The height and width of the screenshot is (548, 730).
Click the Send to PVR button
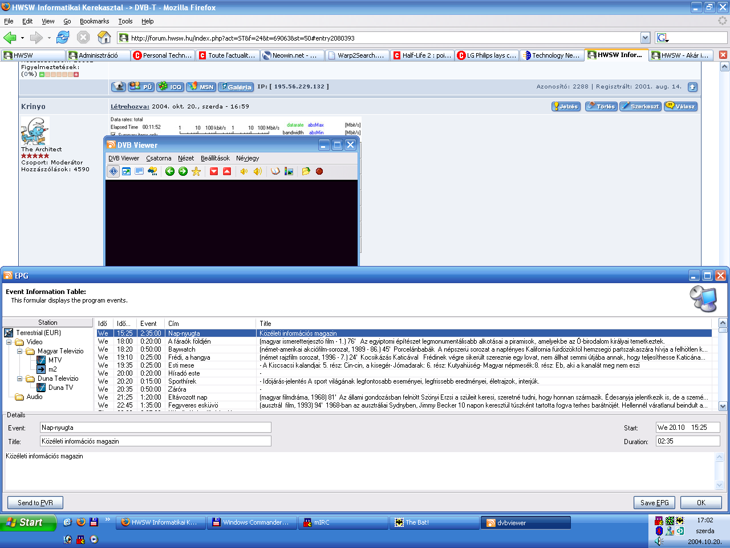(x=35, y=503)
